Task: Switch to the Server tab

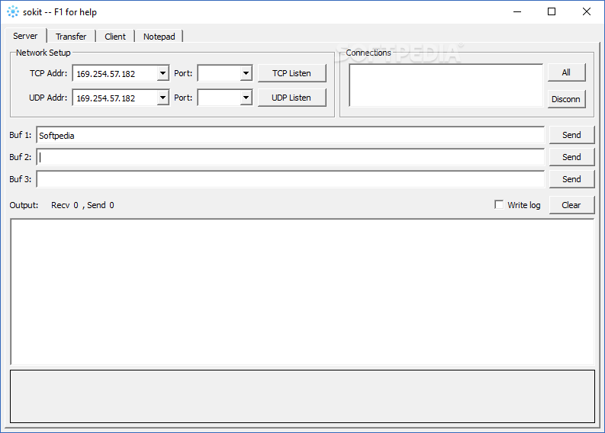Action: coord(25,36)
